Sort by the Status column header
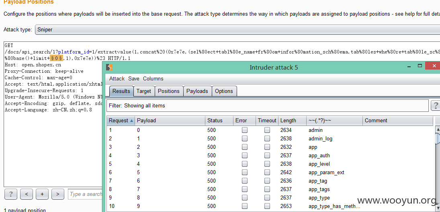440x212 pixels. point(219,120)
